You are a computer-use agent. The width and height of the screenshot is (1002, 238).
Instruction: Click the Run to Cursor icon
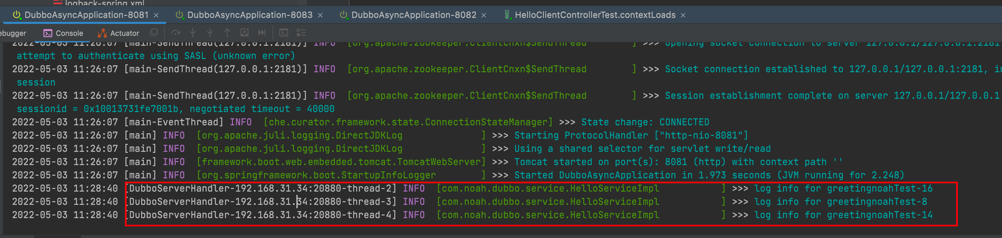[x=262, y=32]
